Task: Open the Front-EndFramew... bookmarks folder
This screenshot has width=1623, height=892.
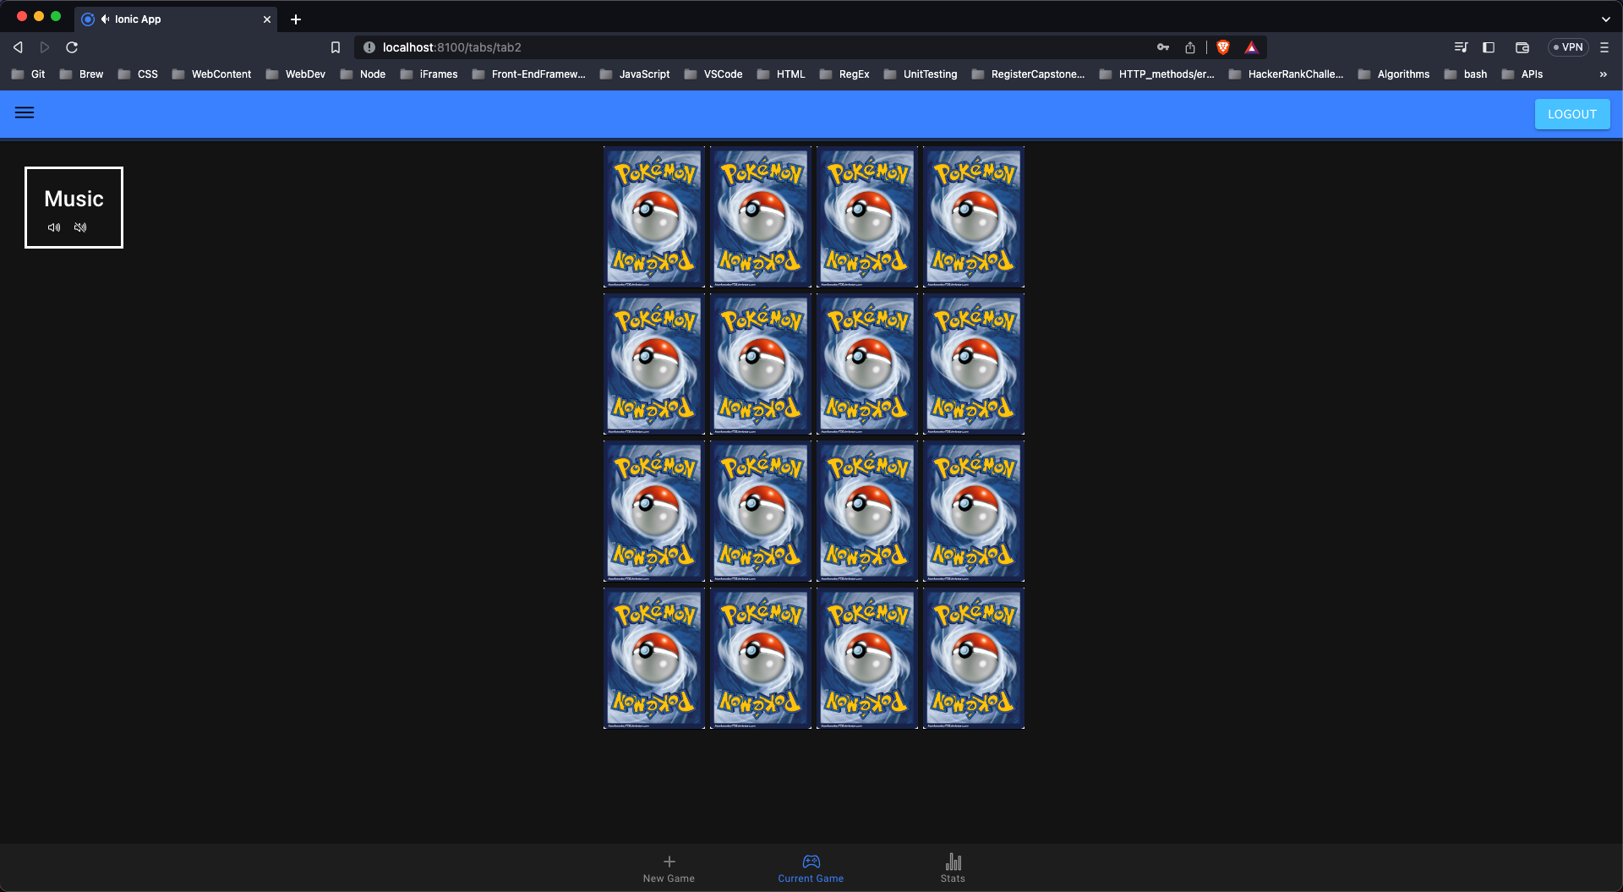Action: (x=528, y=74)
